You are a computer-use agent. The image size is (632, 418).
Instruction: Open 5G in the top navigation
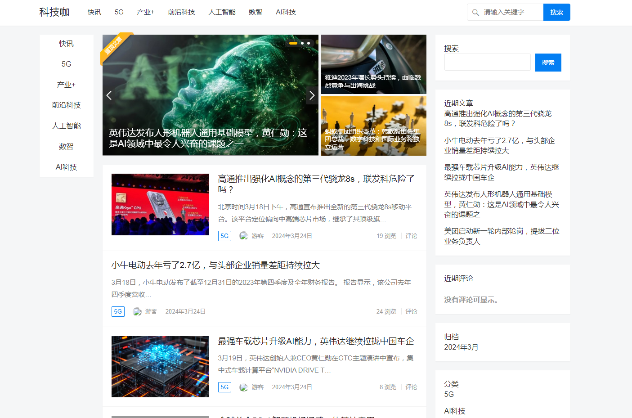pyautogui.click(x=119, y=12)
